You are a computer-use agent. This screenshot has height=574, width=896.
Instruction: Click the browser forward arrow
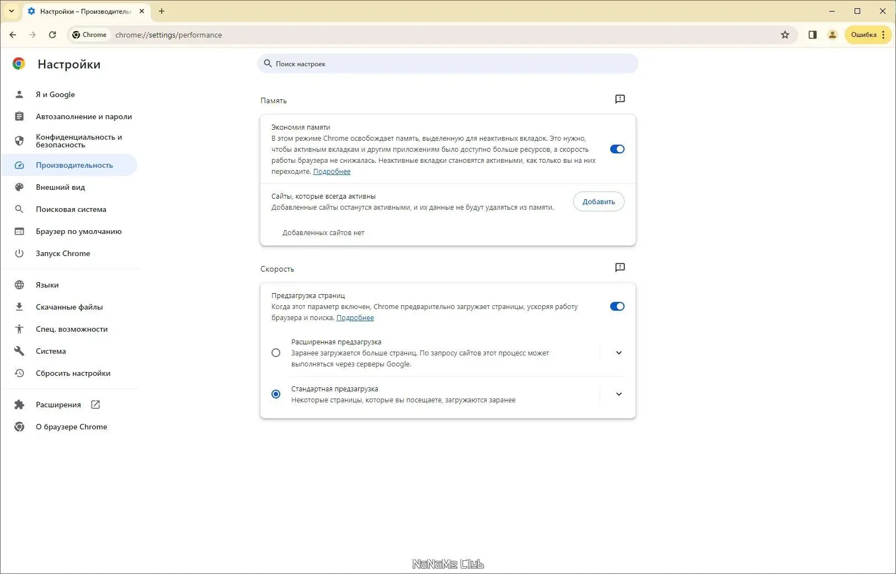(x=33, y=35)
